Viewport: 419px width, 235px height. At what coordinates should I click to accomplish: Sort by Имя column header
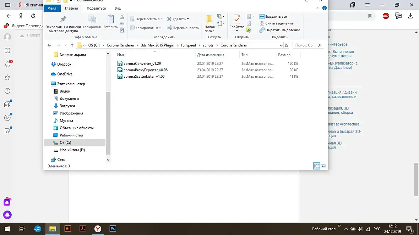click(121, 55)
